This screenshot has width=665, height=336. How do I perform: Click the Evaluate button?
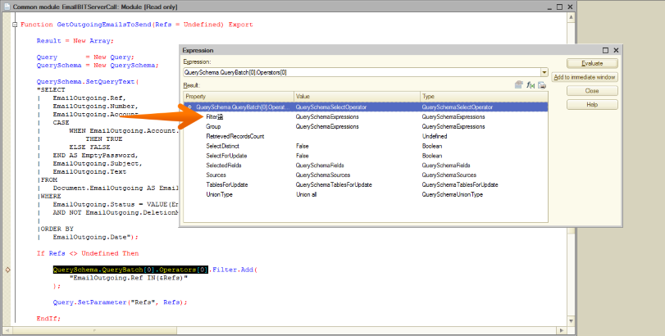[592, 63]
